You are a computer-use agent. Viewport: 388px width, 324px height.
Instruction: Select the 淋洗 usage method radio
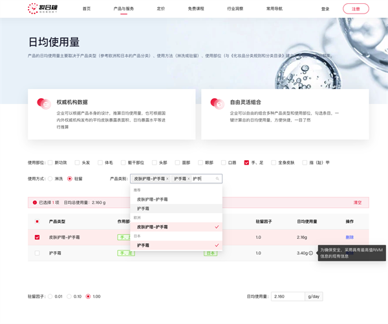50,179
